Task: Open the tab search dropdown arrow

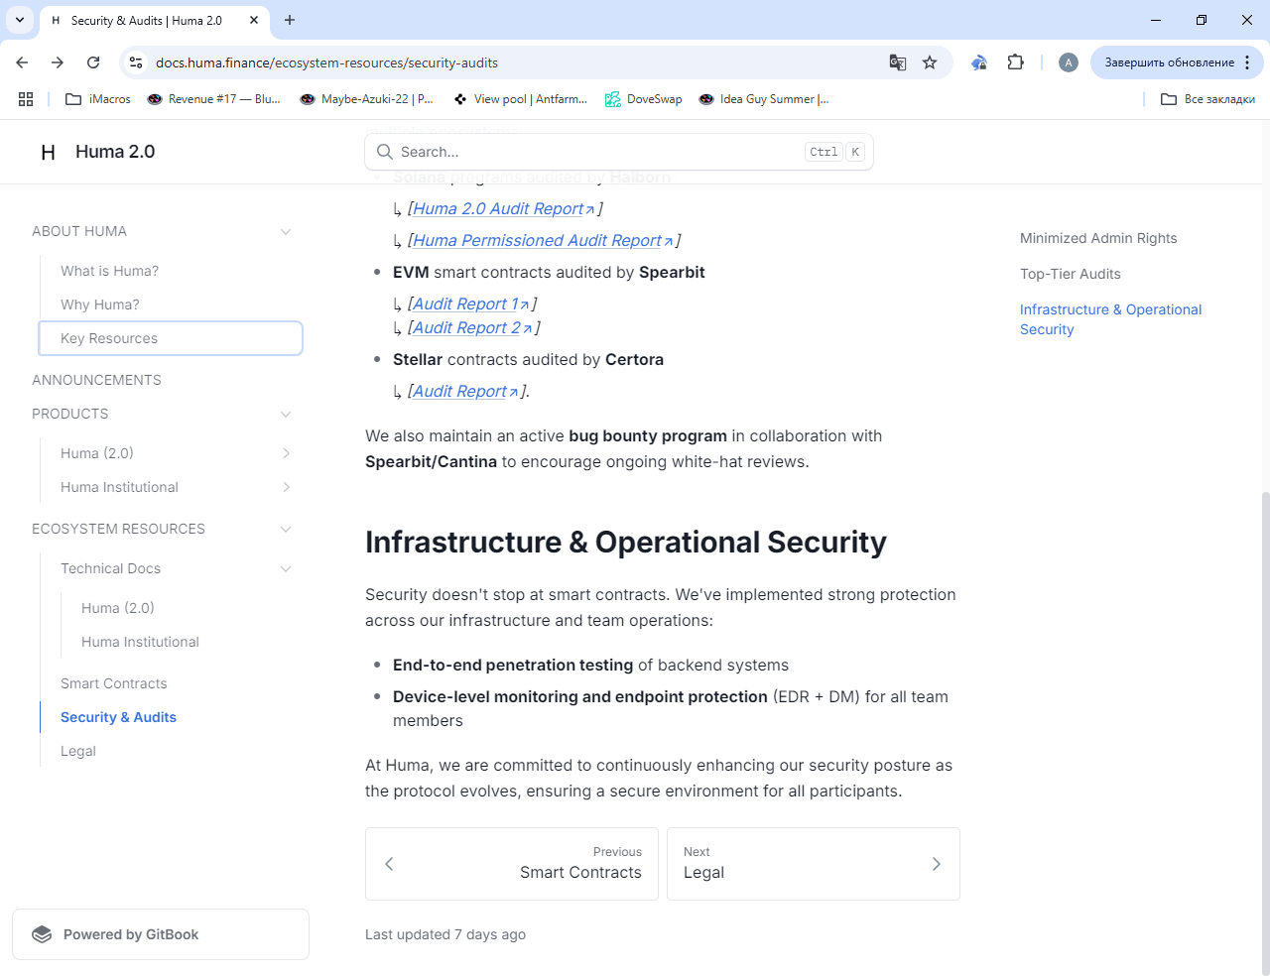Action: coord(20,20)
